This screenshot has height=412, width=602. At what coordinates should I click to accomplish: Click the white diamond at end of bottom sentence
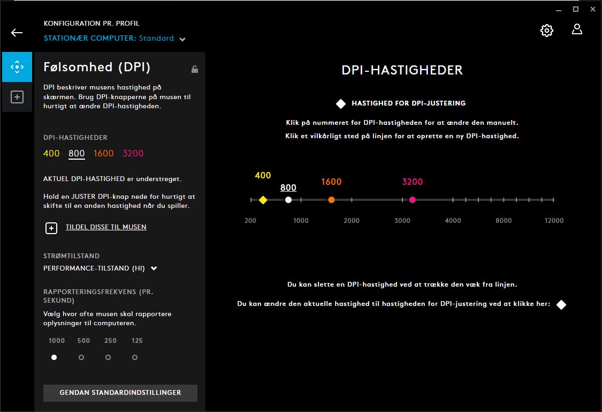coord(561,304)
